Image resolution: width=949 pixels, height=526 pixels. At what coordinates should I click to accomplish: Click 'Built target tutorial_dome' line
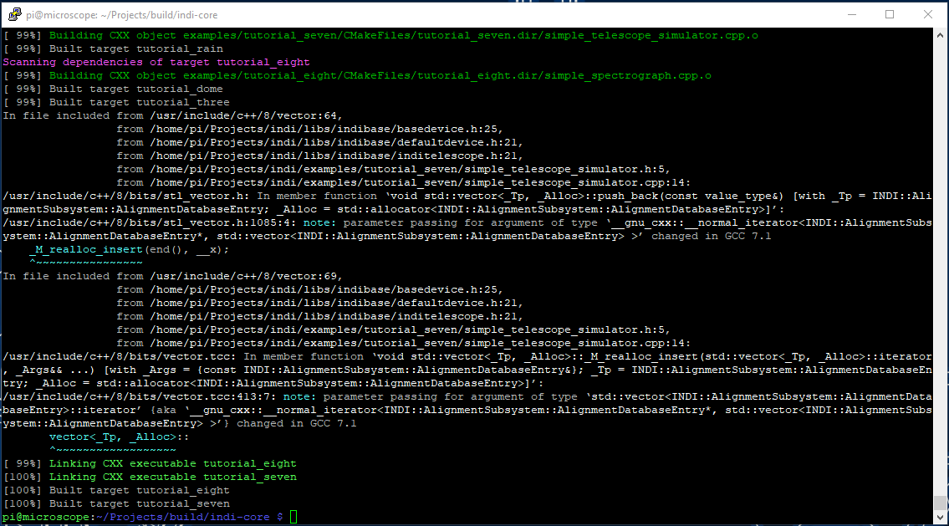tap(113, 89)
